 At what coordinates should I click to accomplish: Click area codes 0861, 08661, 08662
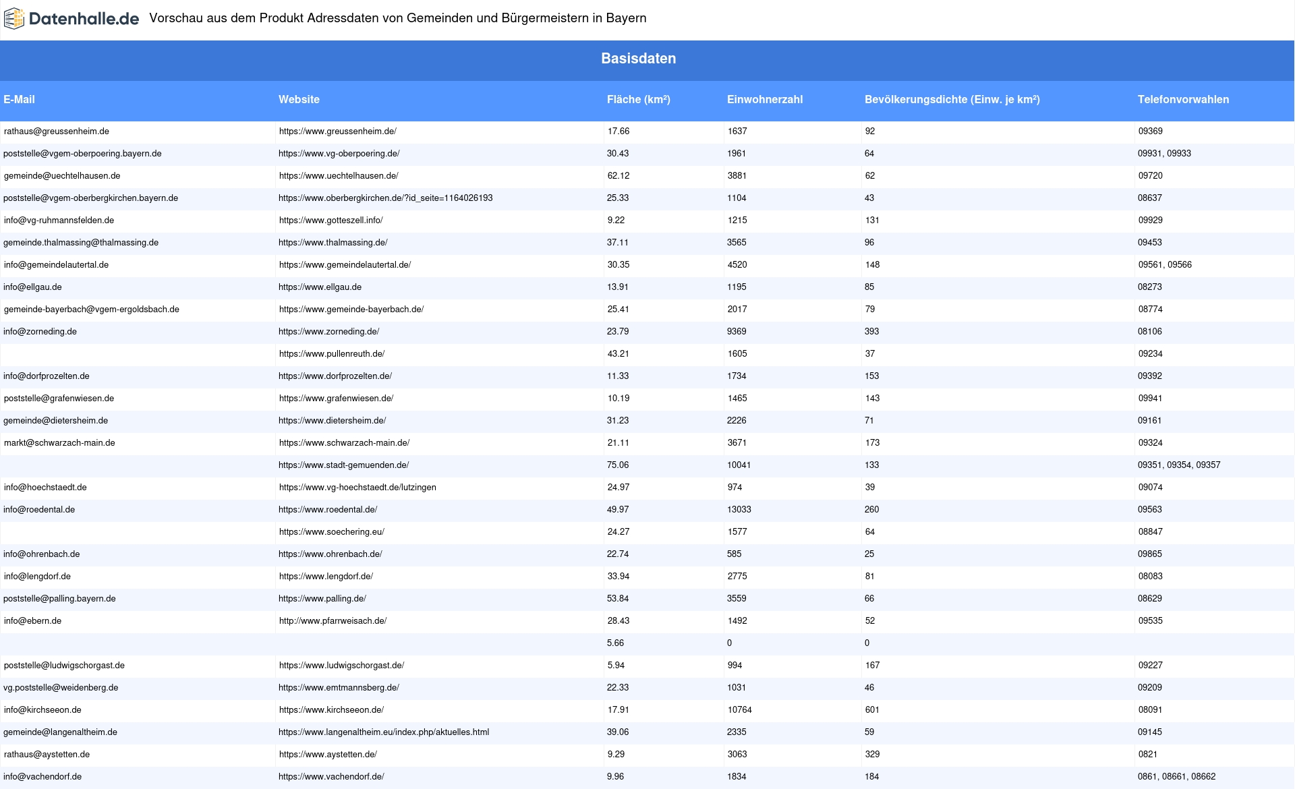pos(1177,777)
